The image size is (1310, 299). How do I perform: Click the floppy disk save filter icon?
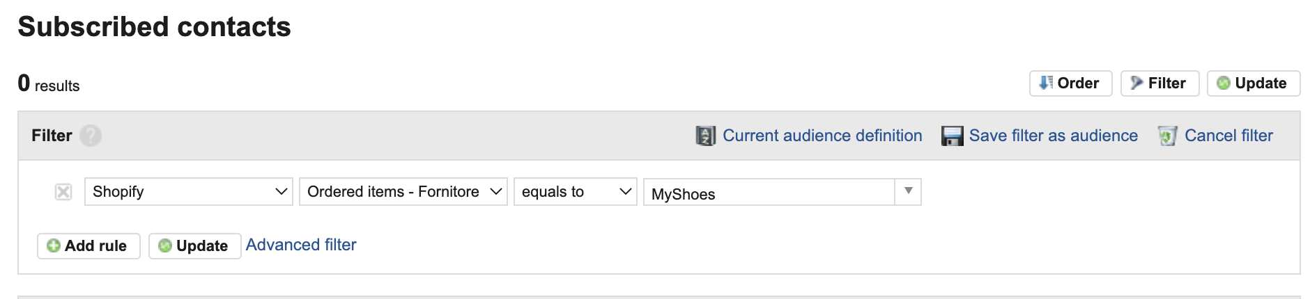point(952,136)
